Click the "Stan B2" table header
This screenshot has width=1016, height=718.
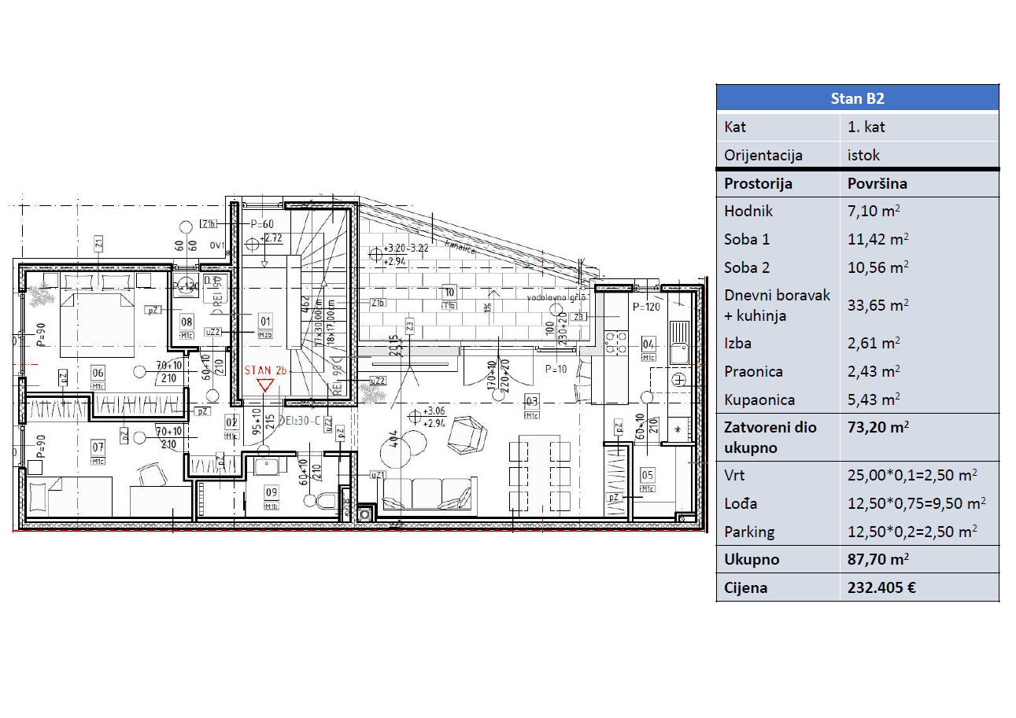(x=857, y=98)
